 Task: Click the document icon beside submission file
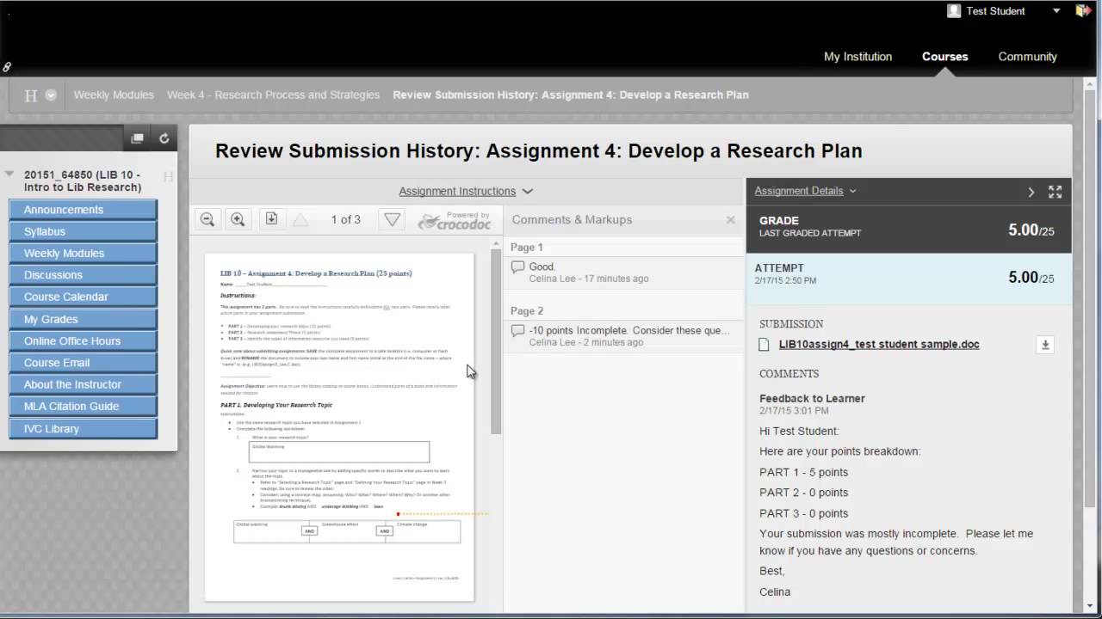click(x=764, y=345)
